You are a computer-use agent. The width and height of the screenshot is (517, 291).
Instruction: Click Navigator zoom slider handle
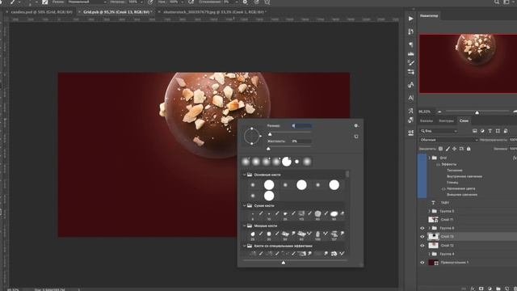(477, 113)
